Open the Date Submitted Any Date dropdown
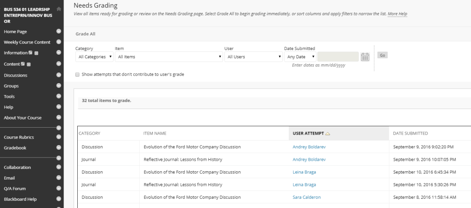Image resolution: width=471 pixels, height=208 pixels. point(300,57)
